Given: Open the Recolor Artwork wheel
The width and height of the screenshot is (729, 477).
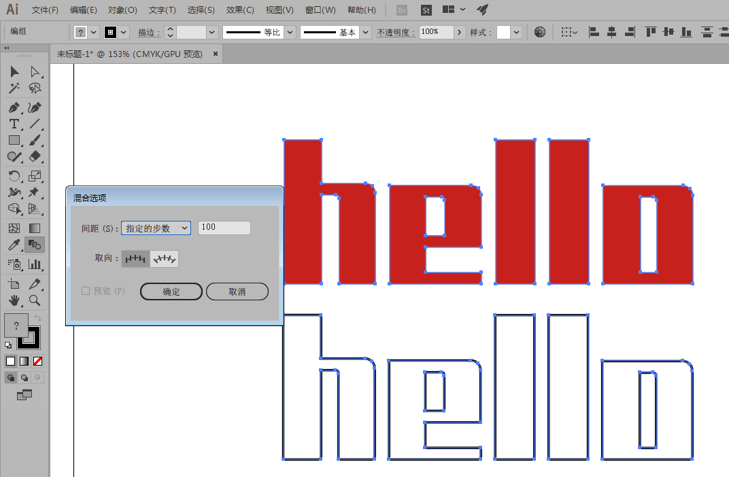Looking at the screenshot, I should pyautogui.click(x=540, y=32).
